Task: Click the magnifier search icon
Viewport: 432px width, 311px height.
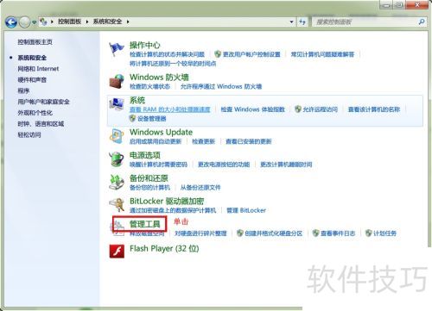Action: click(422, 22)
